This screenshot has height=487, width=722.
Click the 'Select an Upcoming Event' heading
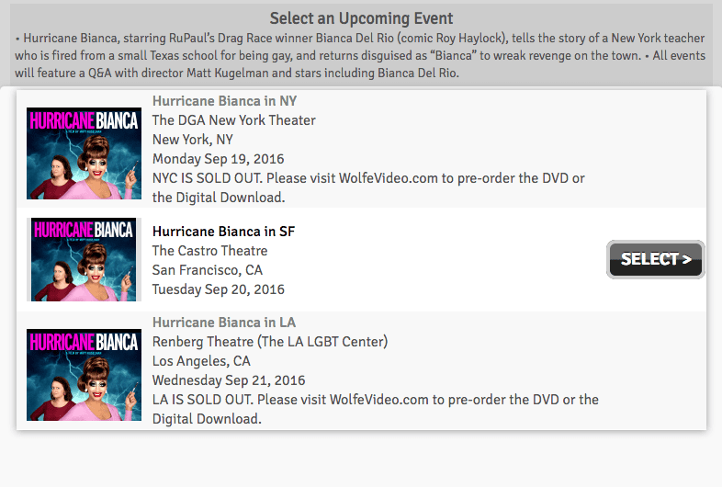pos(361,18)
